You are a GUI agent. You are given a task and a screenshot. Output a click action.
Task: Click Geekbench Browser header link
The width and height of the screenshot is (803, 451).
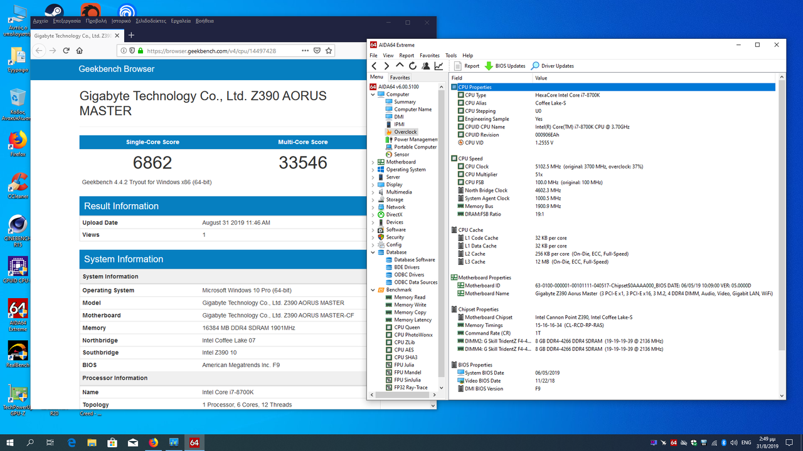(117, 69)
